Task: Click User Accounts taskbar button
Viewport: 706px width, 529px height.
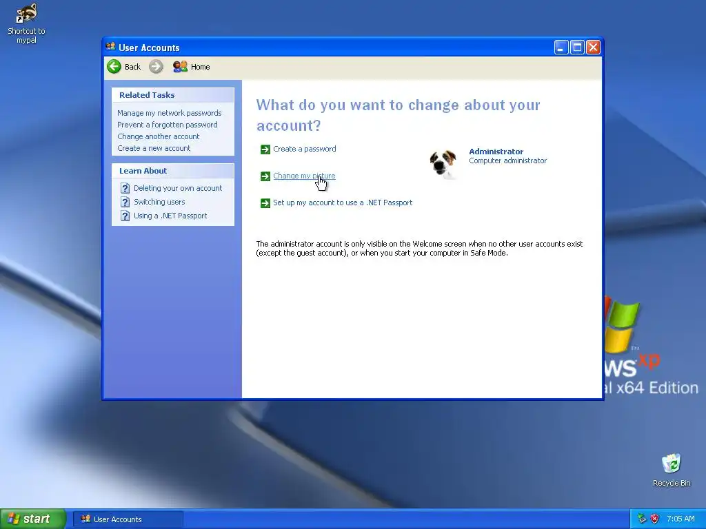Action: coord(128,519)
